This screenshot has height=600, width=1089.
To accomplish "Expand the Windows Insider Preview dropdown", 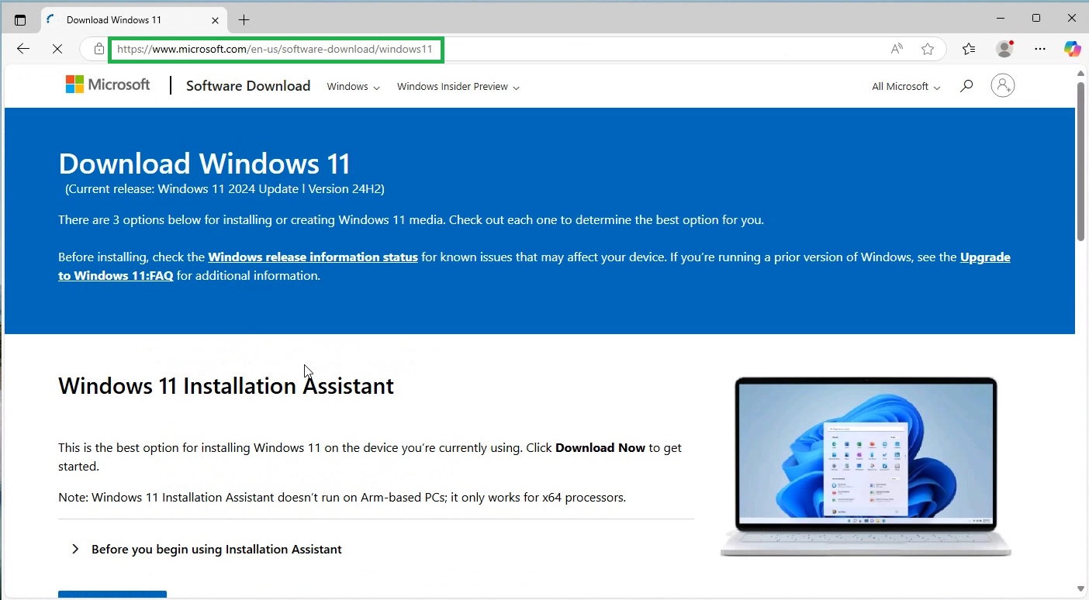I will click(458, 87).
